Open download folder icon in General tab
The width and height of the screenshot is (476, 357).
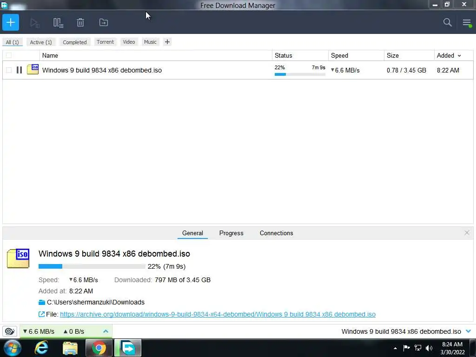[x=42, y=302]
